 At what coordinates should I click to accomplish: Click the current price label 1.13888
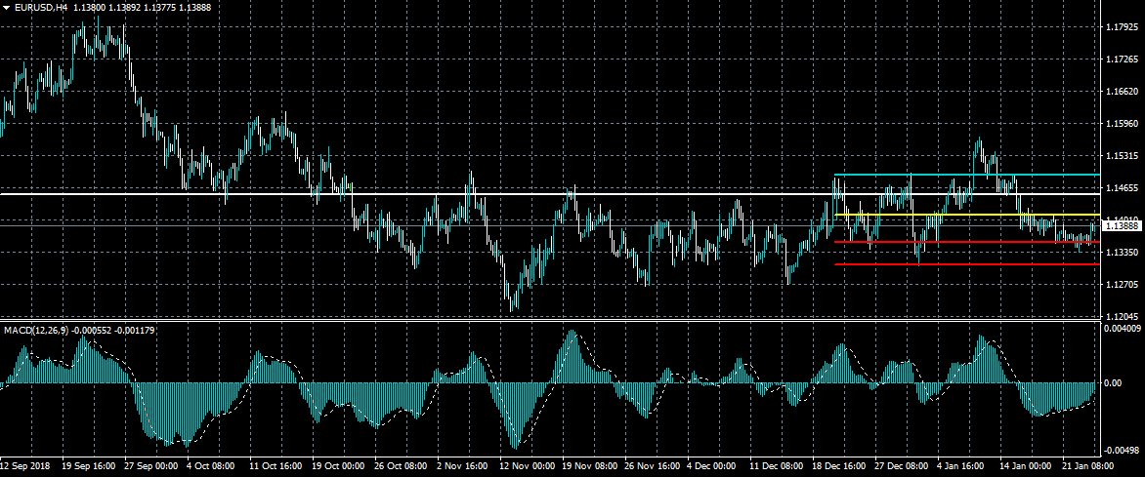1121,226
